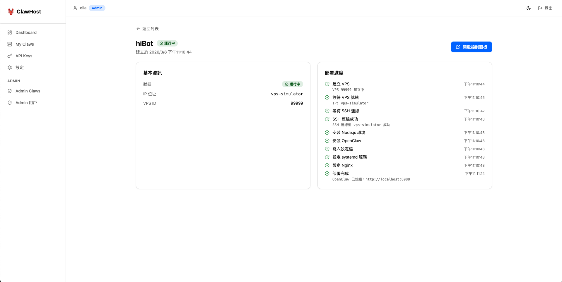Viewport: 562px width, 282px height.
Task: Click the blue Admin badge beside ella
Action: point(97,8)
